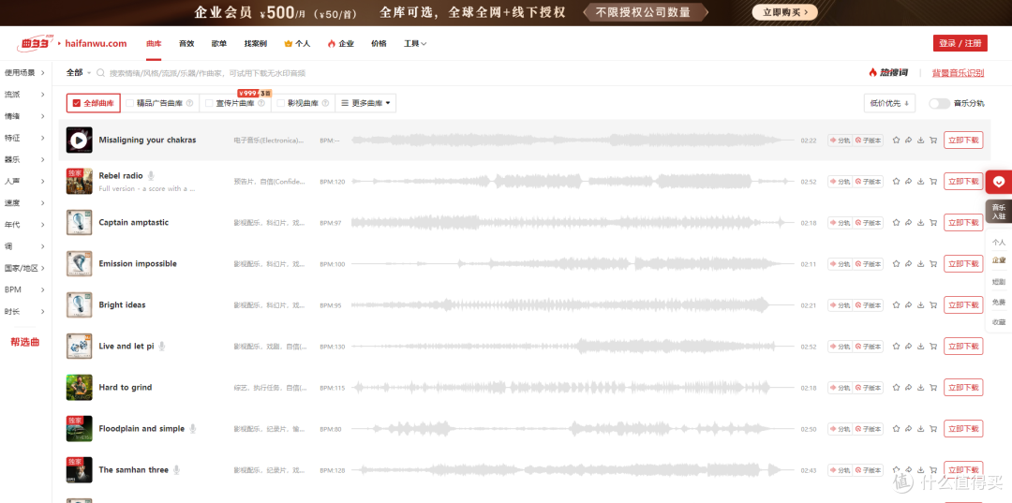Expand the 流派 filter
Viewport: 1012px width, 503px height.
click(x=24, y=95)
